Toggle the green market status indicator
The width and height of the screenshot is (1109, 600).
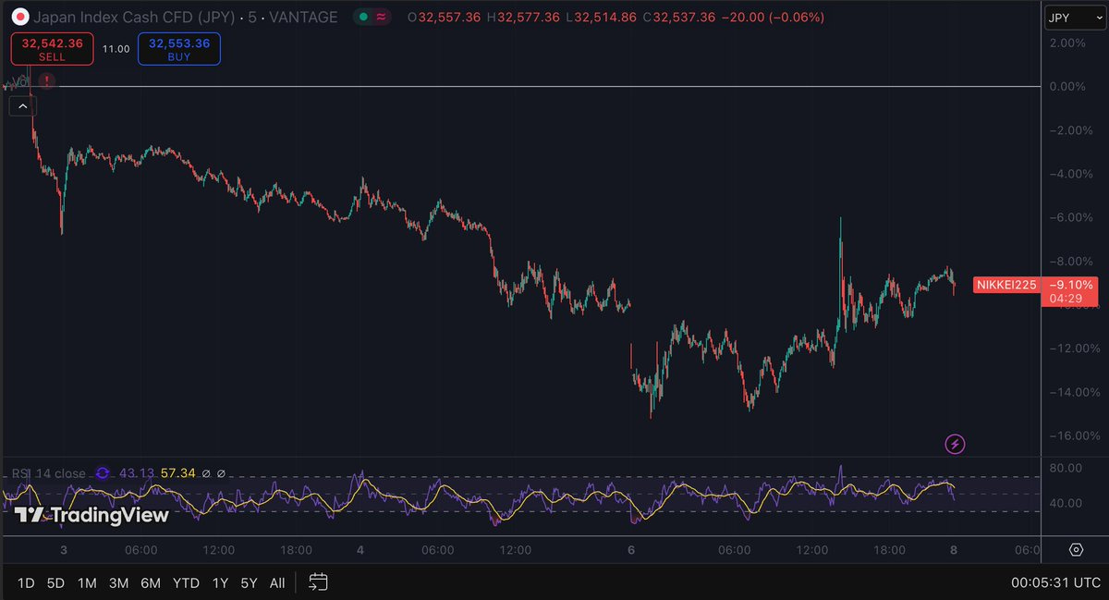[362, 18]
